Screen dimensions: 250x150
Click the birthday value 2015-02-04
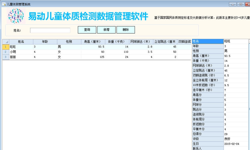coord(236,144)
